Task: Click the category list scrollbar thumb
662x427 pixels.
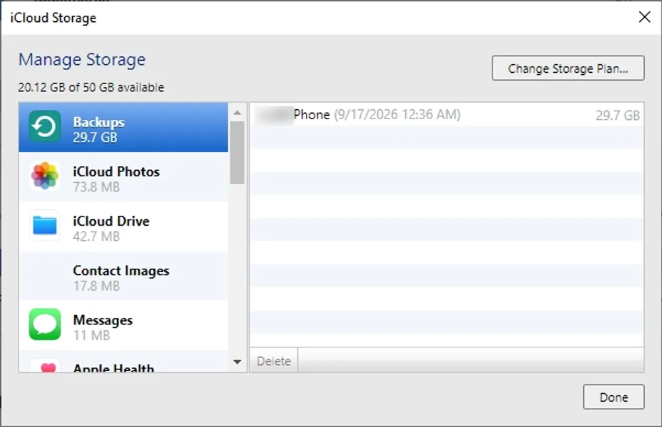Action: (x=237, y=153)
